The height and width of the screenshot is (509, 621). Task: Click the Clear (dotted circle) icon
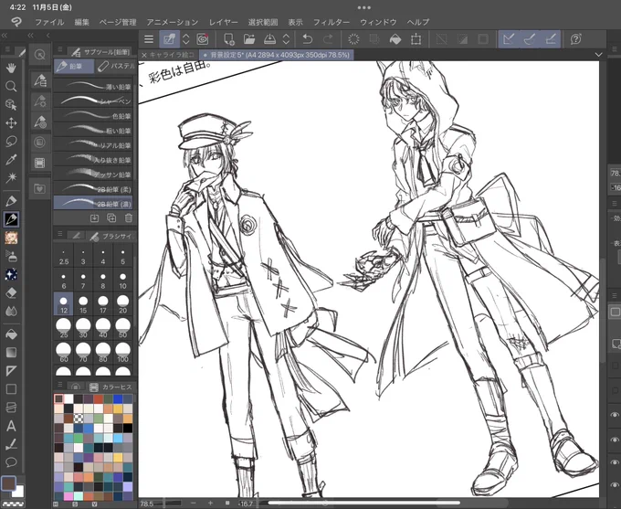pos(353,39)
